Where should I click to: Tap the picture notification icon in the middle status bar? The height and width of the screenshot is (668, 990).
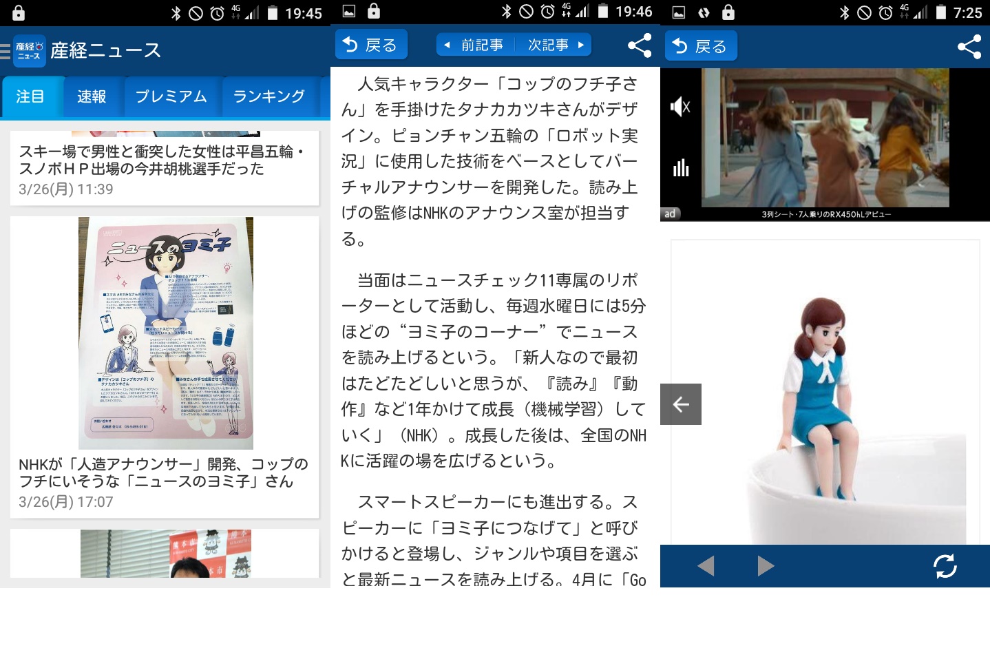tap(349, 12)
